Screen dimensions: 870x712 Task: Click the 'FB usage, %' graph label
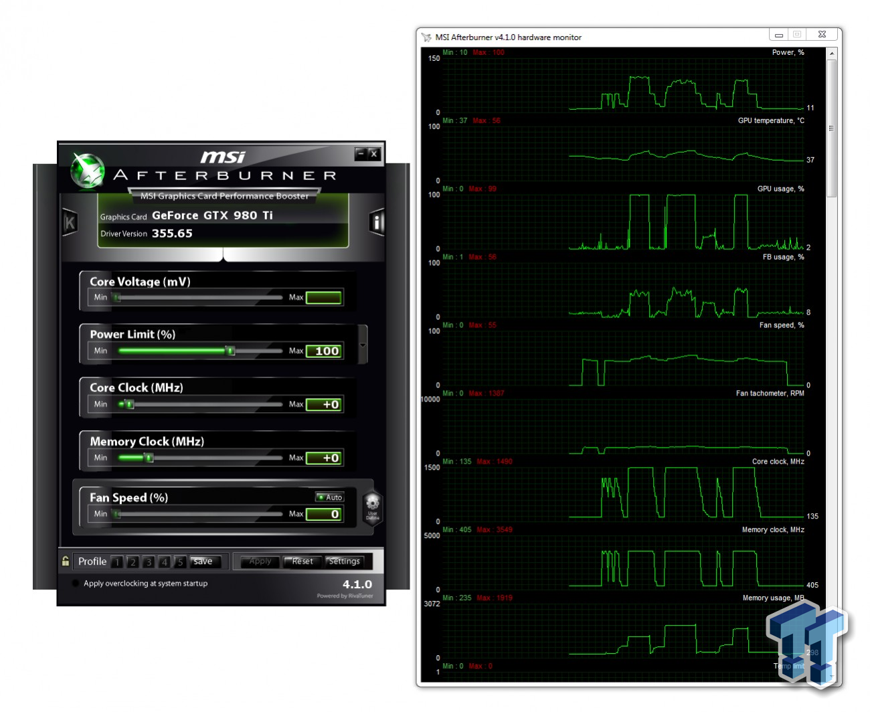pos(783,257)
